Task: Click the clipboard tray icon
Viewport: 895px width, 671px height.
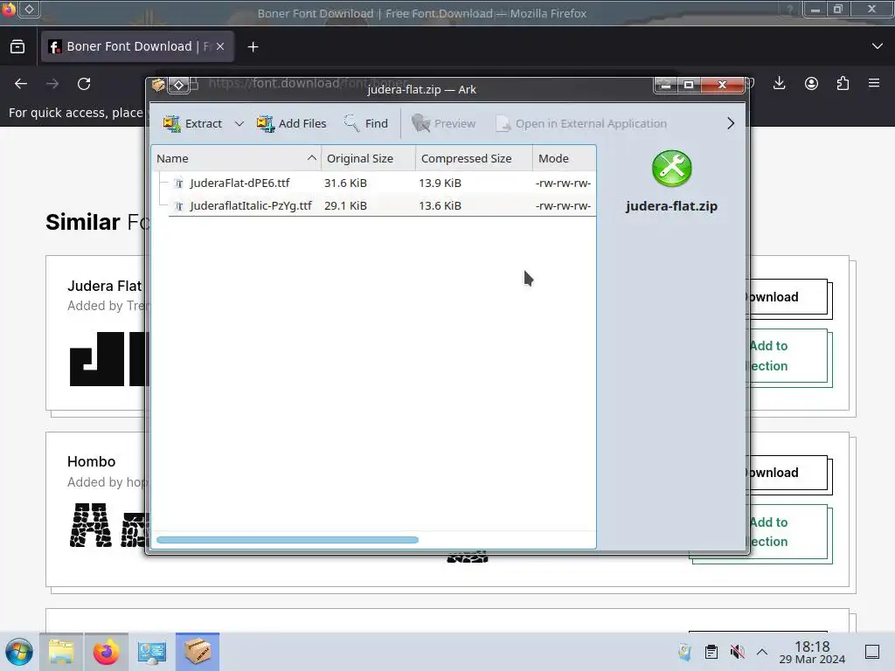Action: 711,652
